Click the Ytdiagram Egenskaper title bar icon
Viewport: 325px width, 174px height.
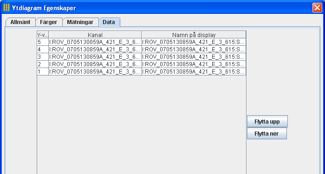point(6,8)
